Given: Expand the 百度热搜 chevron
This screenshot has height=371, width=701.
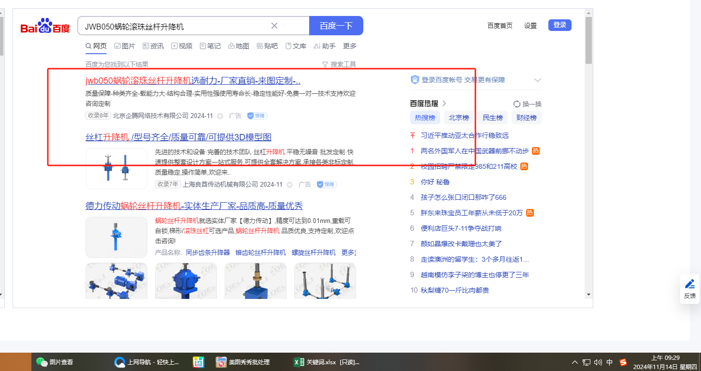Looking at the screenshot, I should pos(444,104).
